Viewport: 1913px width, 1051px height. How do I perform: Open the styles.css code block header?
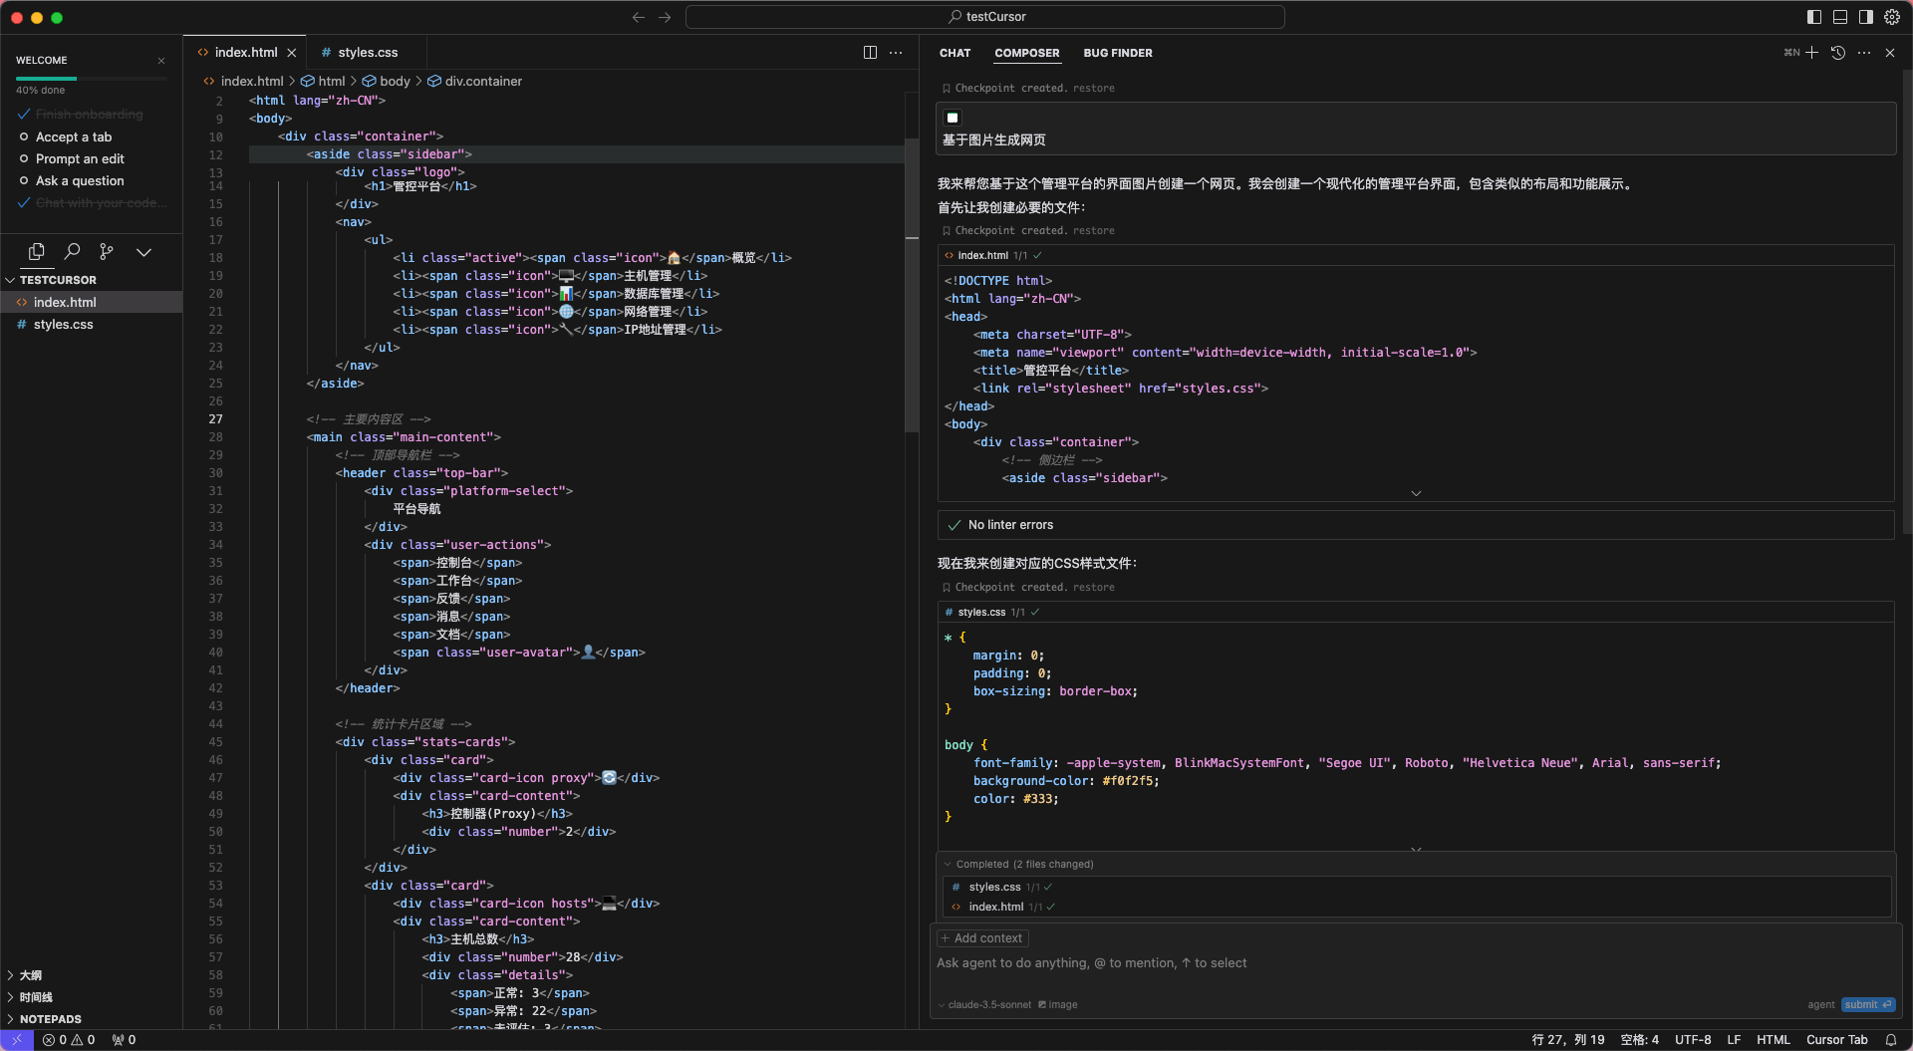(x=1415, y=612)
